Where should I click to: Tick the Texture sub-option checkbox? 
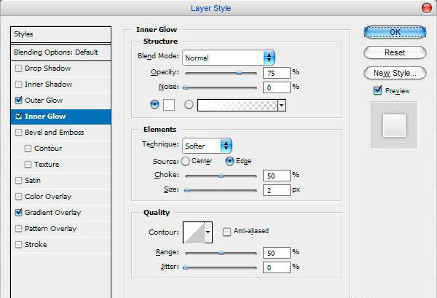click(x=28, y=165)
